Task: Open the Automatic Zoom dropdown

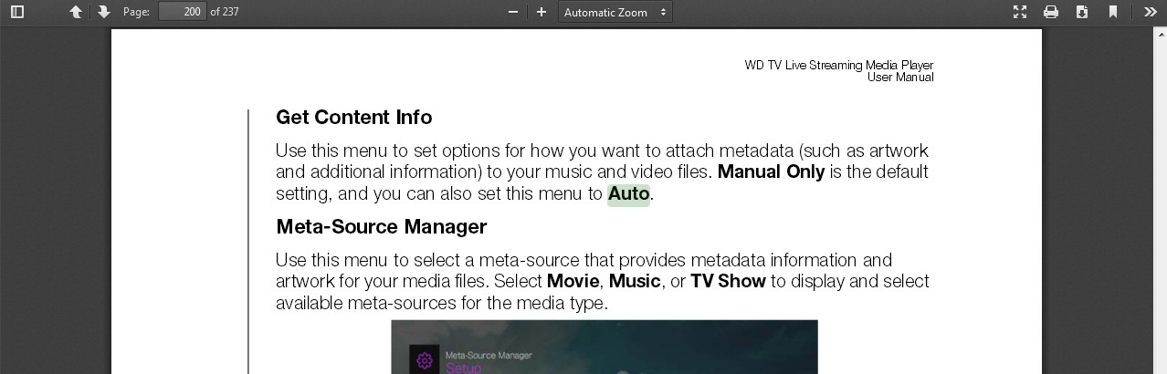Action: point(615,12)
